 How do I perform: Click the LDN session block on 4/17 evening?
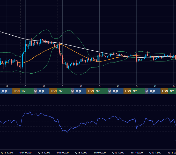[164, 91]
